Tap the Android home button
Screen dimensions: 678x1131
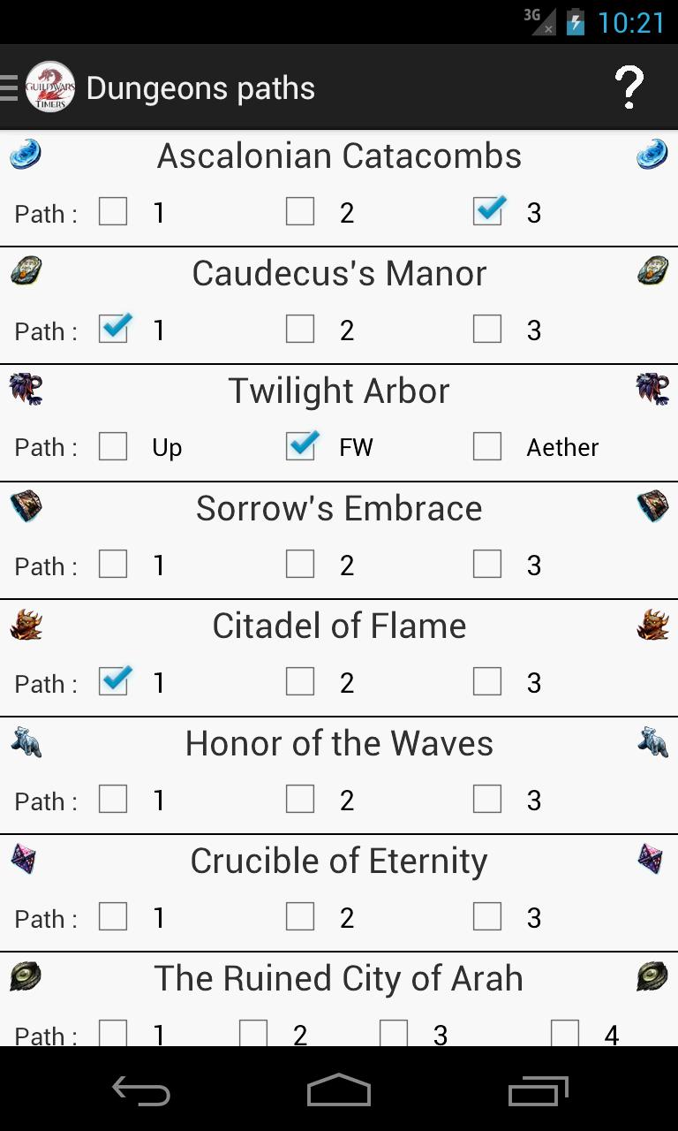coord(339,1091)
